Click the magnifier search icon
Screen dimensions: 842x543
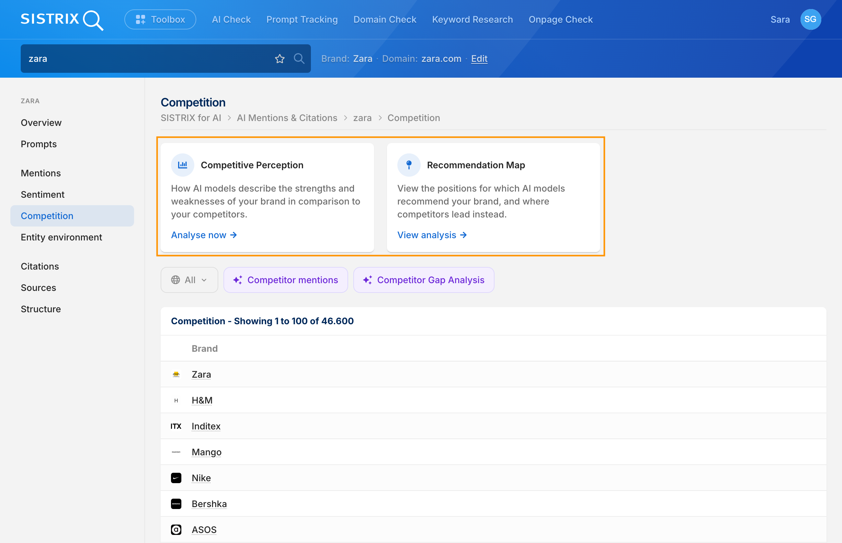pos(299,59)
